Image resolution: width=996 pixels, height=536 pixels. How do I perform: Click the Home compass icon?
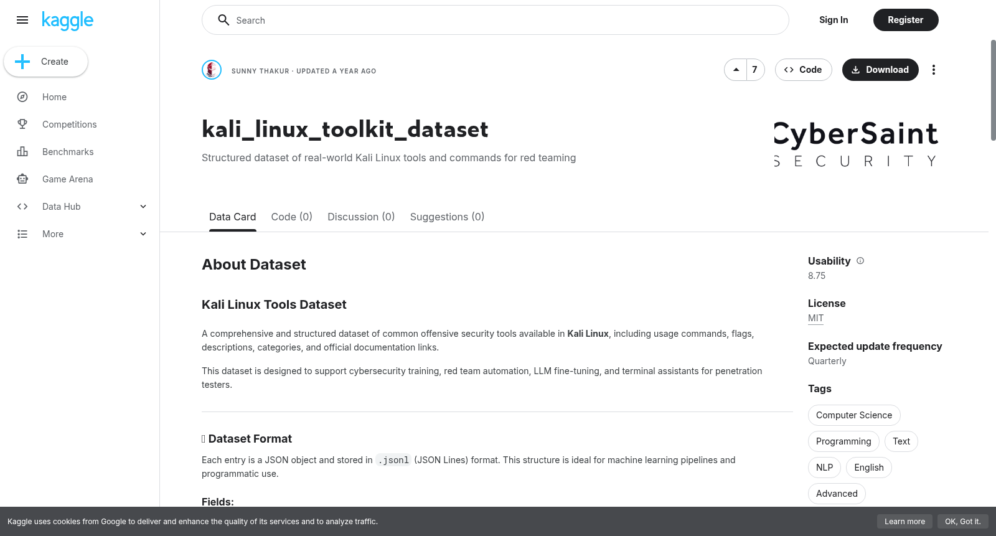tap(22, 97)
